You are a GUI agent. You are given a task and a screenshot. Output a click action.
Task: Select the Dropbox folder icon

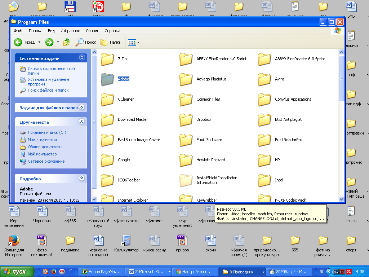tap(186, 120)
